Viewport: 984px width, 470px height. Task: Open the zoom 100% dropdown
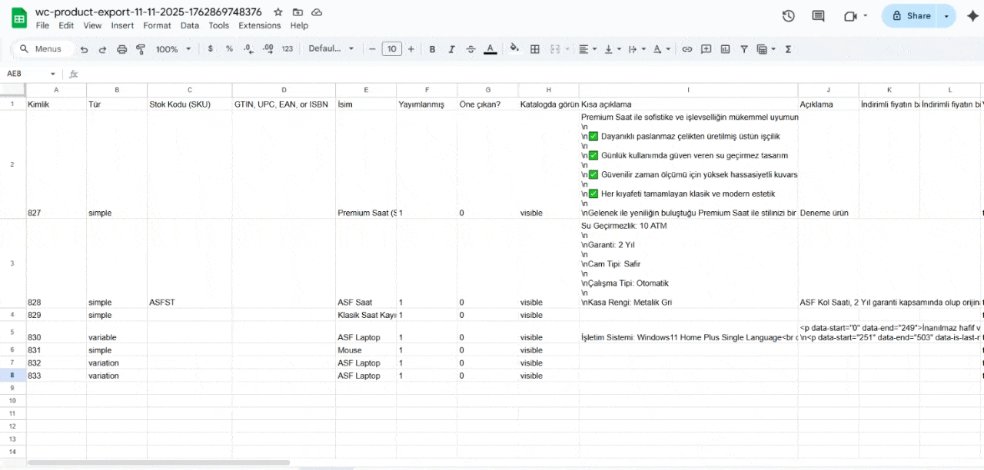[173, 49]
